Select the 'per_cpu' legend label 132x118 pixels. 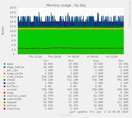click(12, 70)
